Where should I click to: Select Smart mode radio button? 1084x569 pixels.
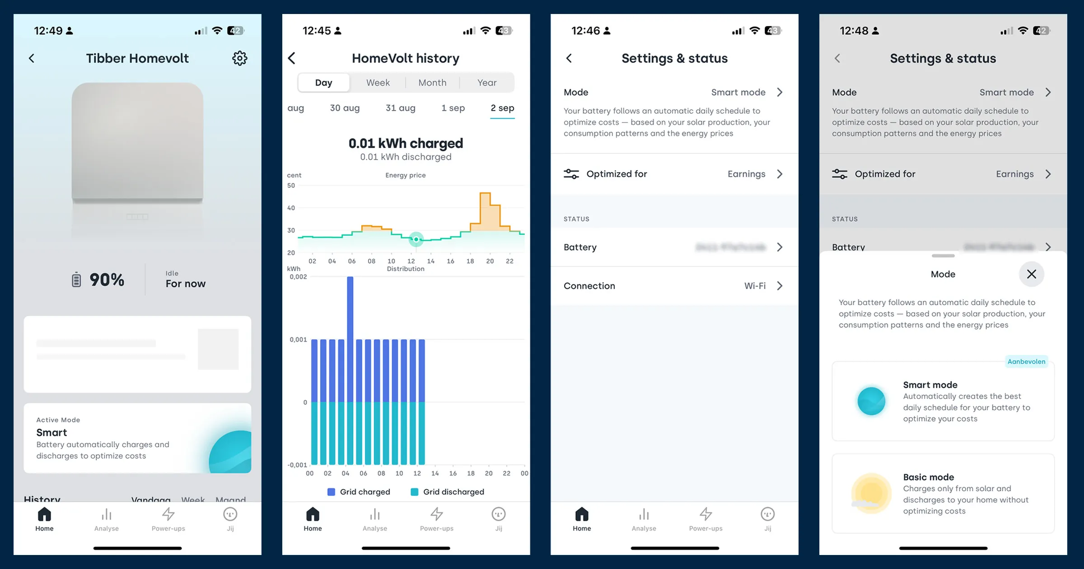[x=869, y=400]
